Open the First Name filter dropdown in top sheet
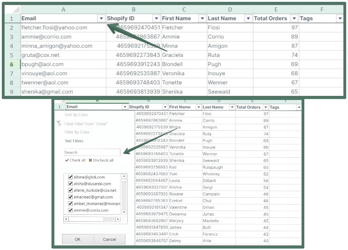348x250 pixels. (x=202, y=18)
